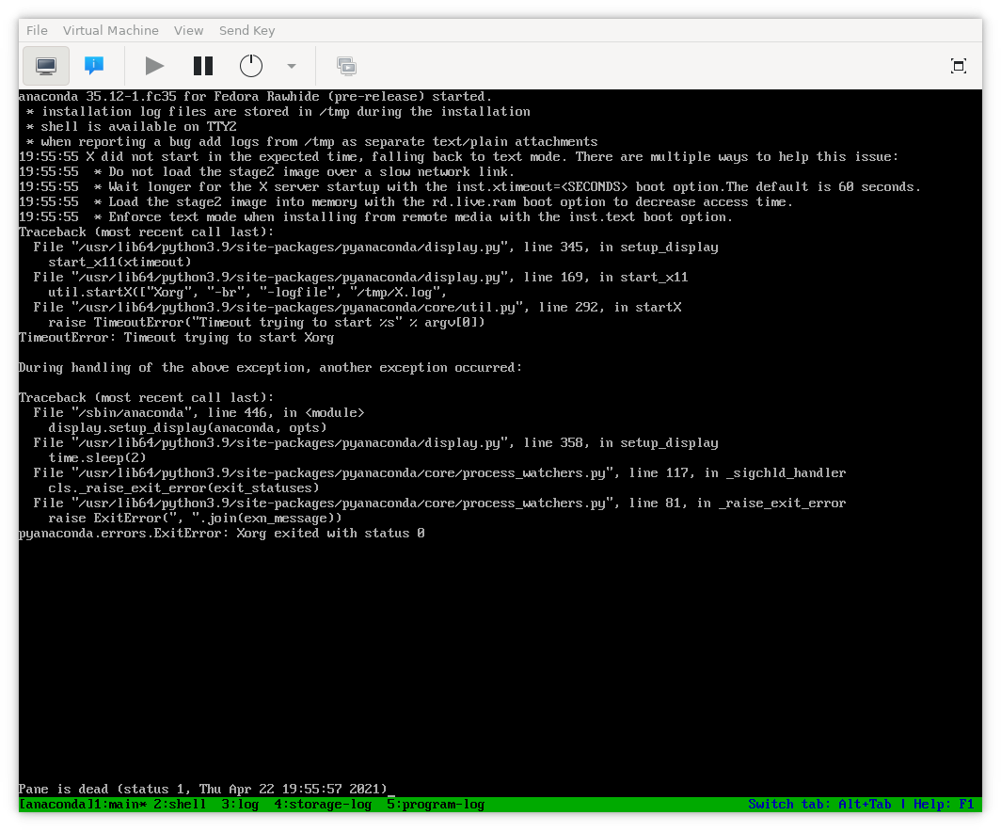Shut down the virtual machine power icon
This screenshot has width=1001, height=831.
[251, 66]
